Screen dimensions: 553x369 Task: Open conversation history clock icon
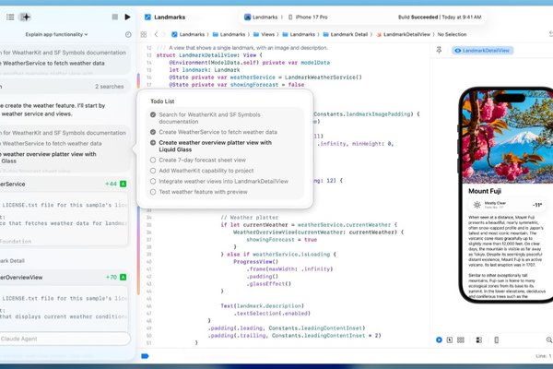click(128, 34)
